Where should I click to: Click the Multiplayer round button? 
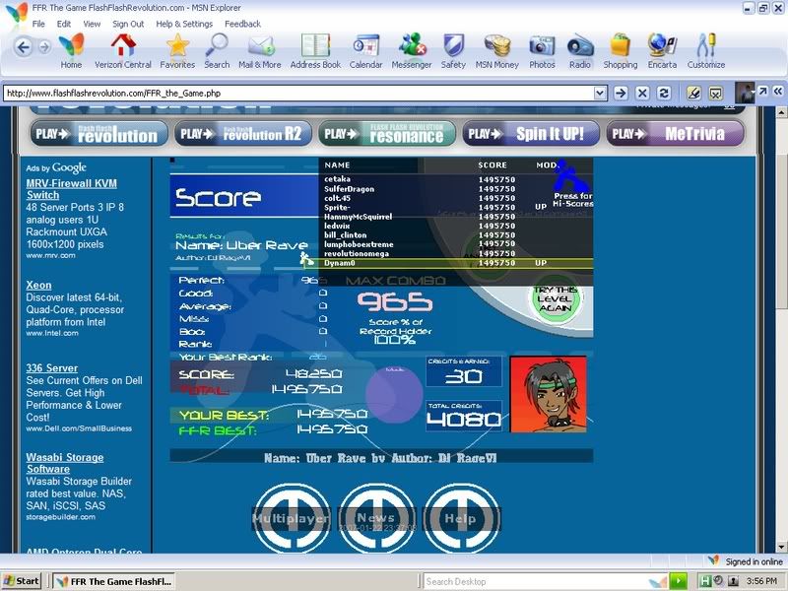point(291,518)
